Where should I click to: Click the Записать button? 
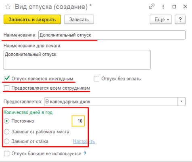click(79, 19)
